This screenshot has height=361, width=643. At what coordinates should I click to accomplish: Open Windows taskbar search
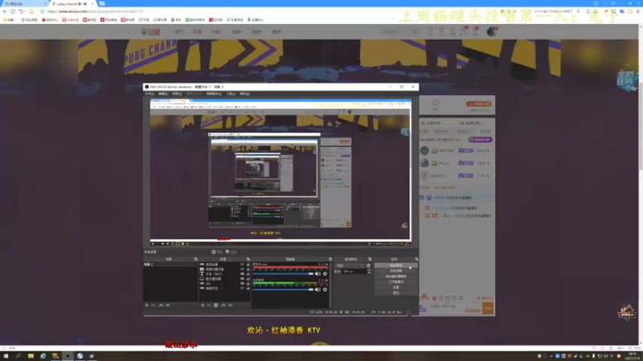tap(18, 356)
